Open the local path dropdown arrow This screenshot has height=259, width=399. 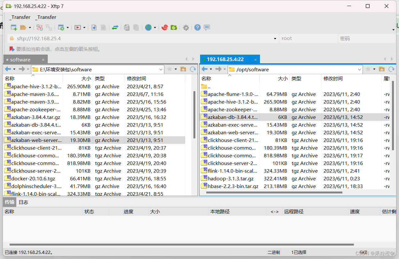(161, 69)
